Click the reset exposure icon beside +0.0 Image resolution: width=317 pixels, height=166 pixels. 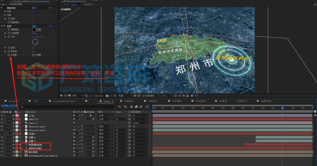coord(192,96)
